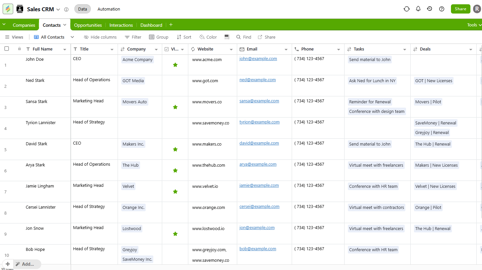
Task: Open Find to search the table
Action: pyautogui.click(x=243, y=37)
